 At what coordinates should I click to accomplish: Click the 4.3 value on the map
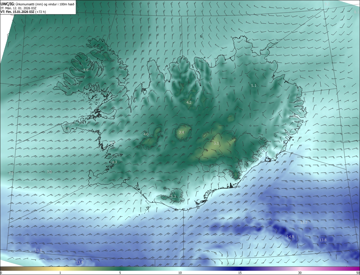click(x=114, y=162)
